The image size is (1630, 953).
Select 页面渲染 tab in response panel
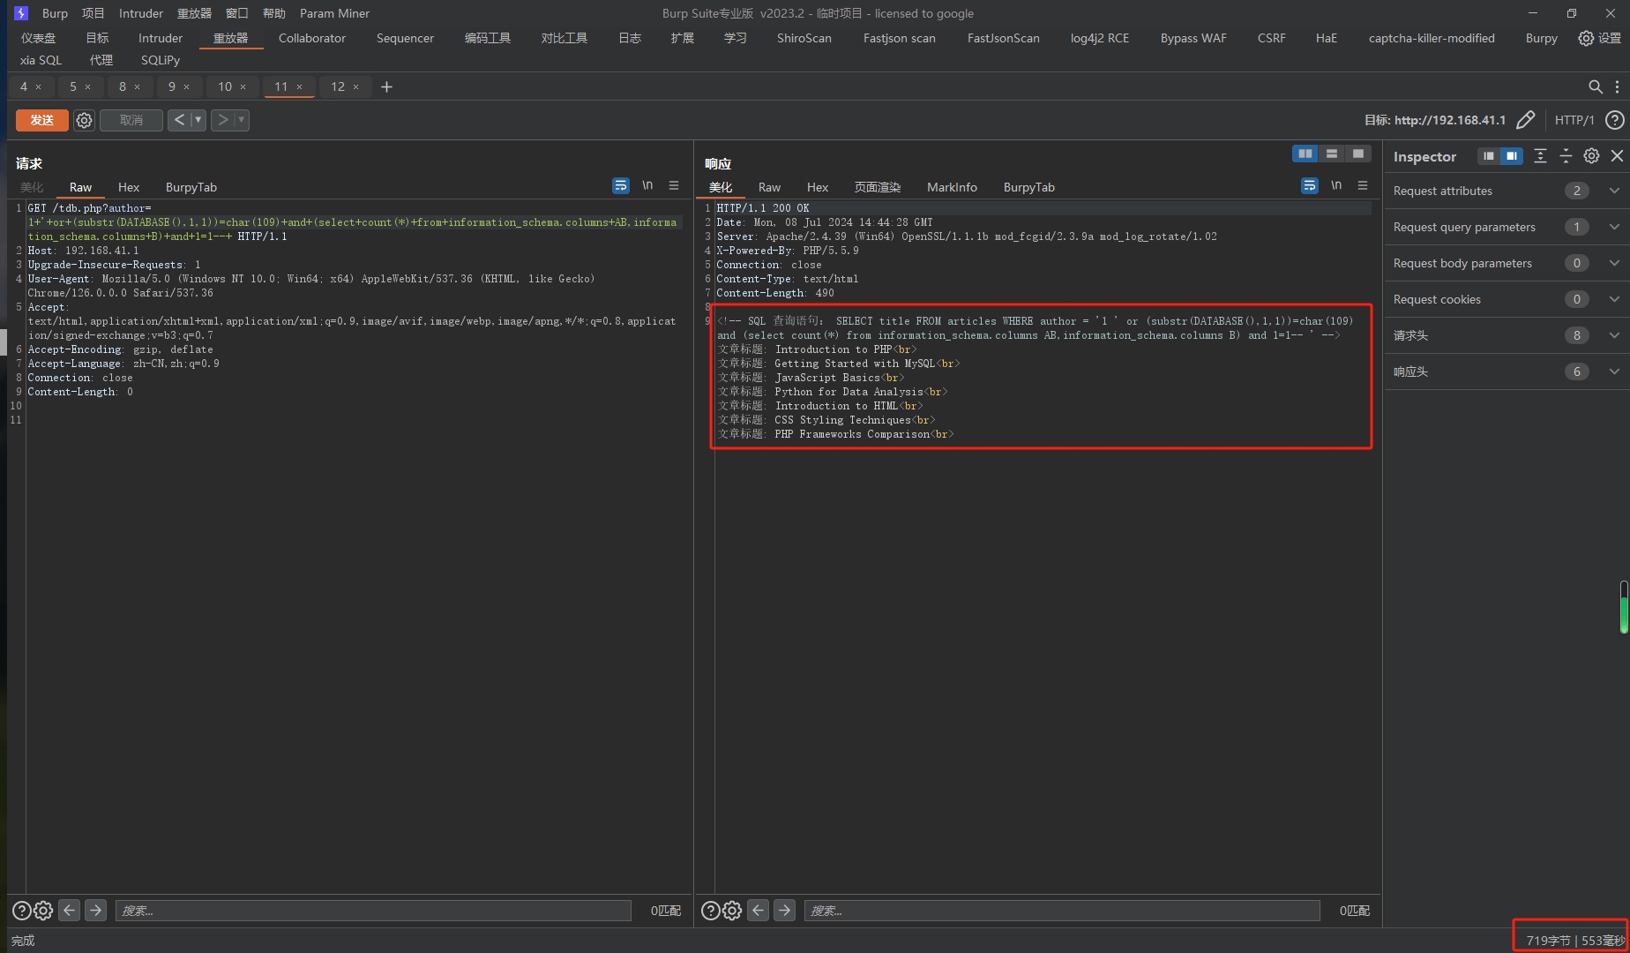coord(877,187)
